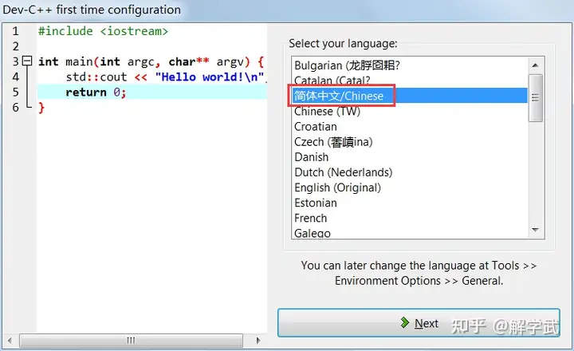Image resolution: width=574 pixels, height=351 pixels.
Task: Select Chinese (TW) language
Action: pyautogui.click(x=410, y=111)
